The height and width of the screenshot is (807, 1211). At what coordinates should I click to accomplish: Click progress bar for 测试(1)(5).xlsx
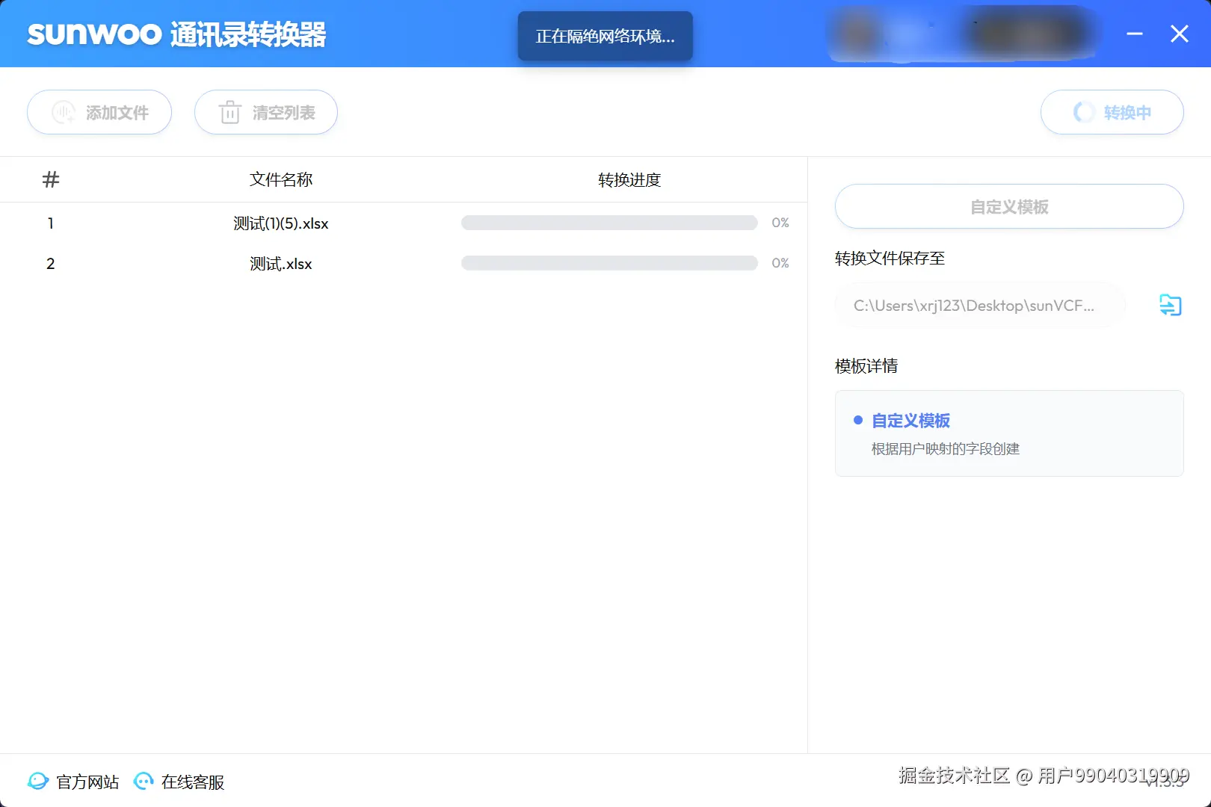pyautogui.click(x=609, y=223)
